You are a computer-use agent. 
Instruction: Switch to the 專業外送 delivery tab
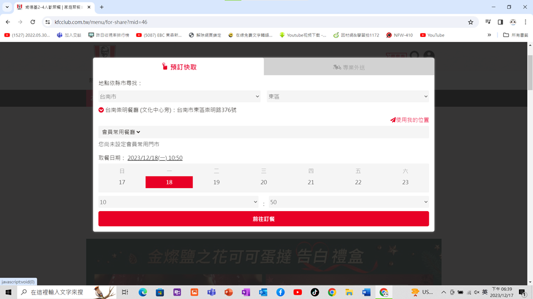click(349, 67)
